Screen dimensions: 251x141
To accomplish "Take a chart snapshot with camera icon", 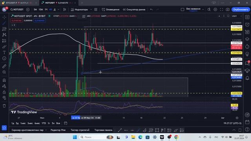I will coord(227,9).
